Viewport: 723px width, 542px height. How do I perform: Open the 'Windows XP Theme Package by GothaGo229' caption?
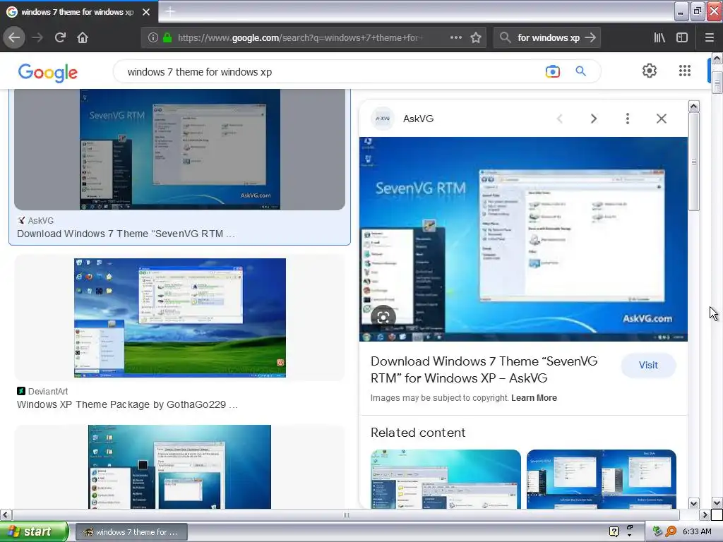[127, 404]
